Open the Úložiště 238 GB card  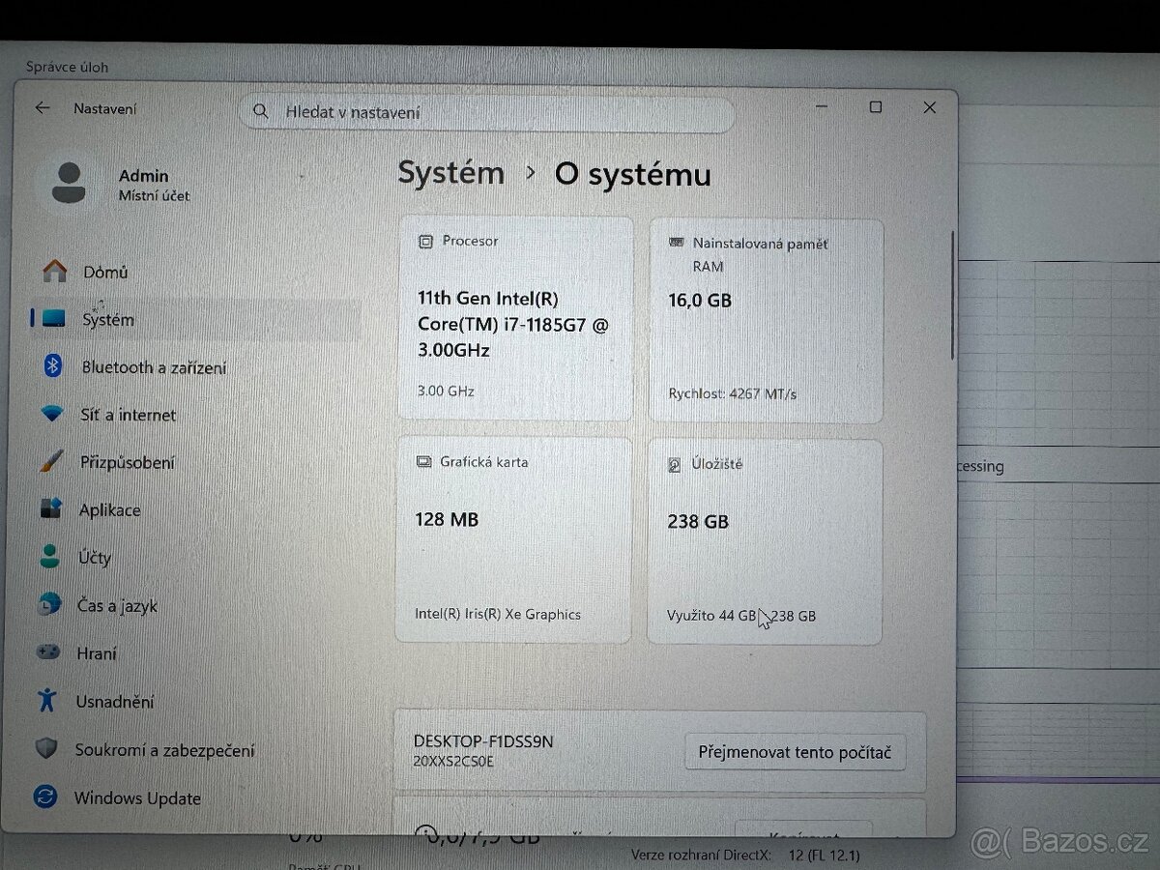765,542
